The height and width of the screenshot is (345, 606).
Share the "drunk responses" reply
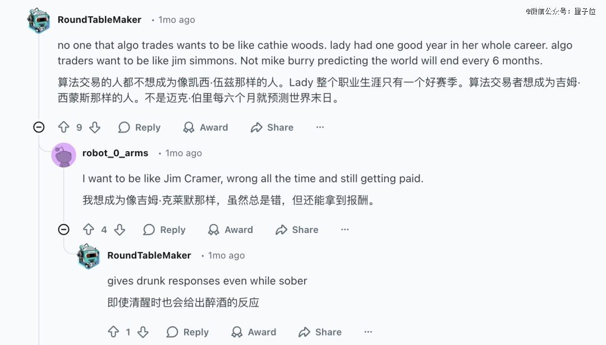(320, 332)
